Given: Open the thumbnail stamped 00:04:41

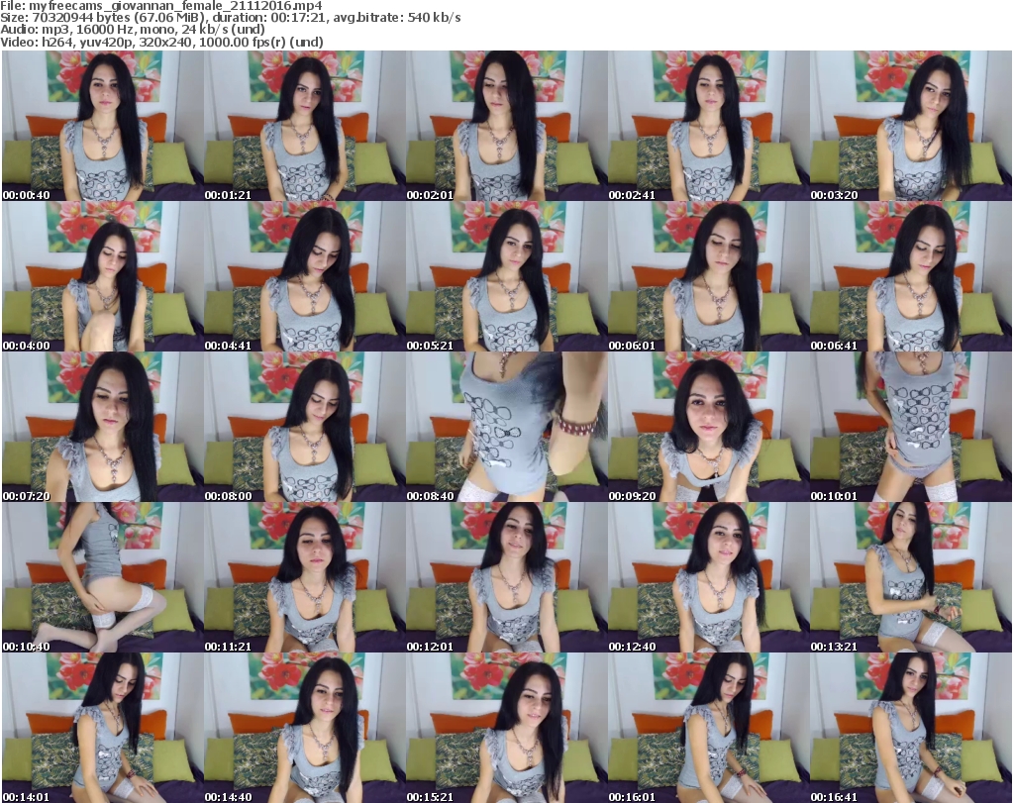Looking at the screenshot, I should tap(305, 276).
